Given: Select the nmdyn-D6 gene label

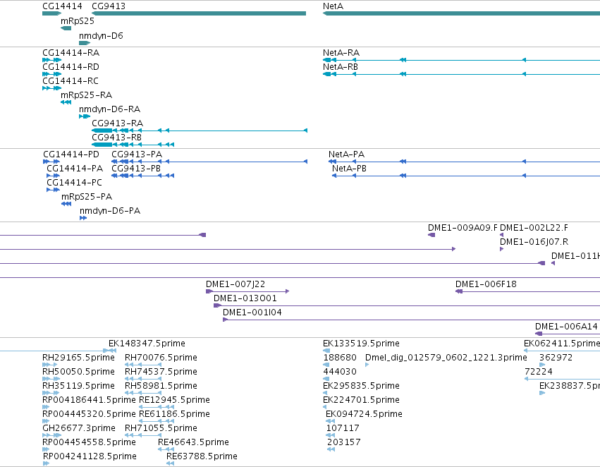Looking at the screenshot, I should pos(101,35).
